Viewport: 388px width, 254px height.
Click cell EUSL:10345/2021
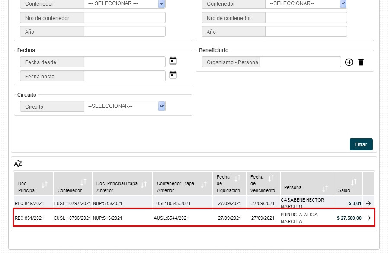(172, 203)
